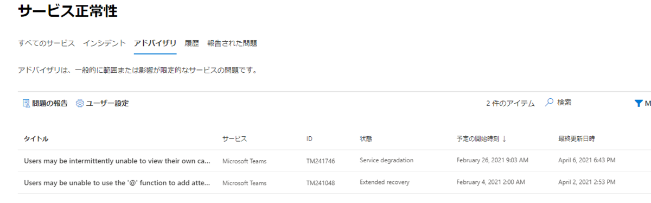Click last updated April 2, 2021 2:53 PM

click(586, 182)
